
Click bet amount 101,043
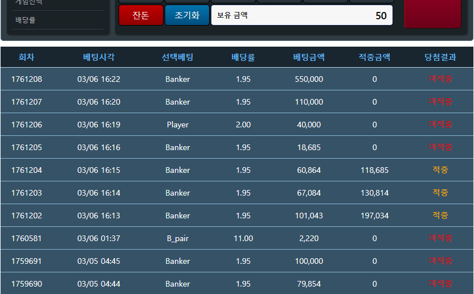tap(309, 216)
